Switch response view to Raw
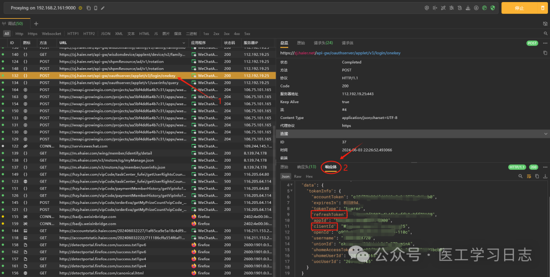Screen dimensions: 550x277 pyautogui.click(x=298, y=176)
